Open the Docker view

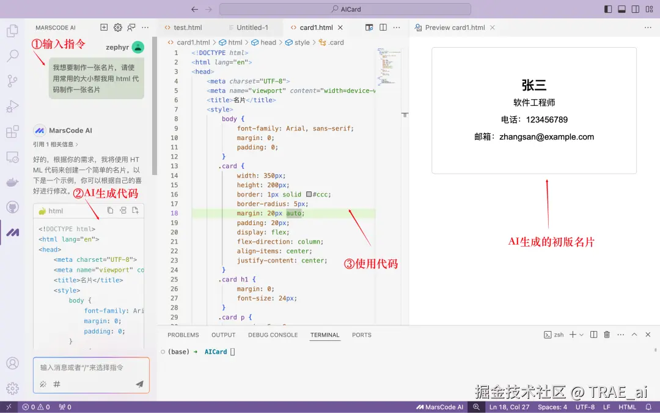pyautogui.click(x=13, y=182)
